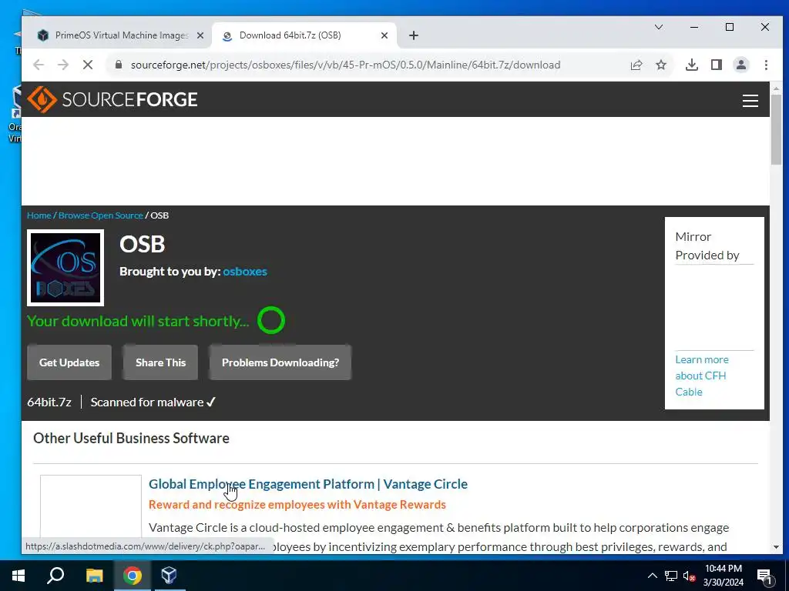Click the OS Boxes project logo
The image size is (789, 591).
click(x=65, y=267)
